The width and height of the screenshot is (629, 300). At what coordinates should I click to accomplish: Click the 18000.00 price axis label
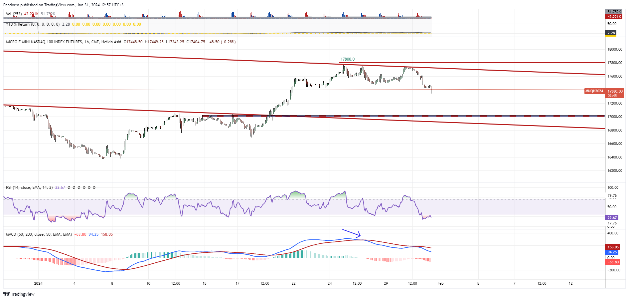[x=615, y=49]
